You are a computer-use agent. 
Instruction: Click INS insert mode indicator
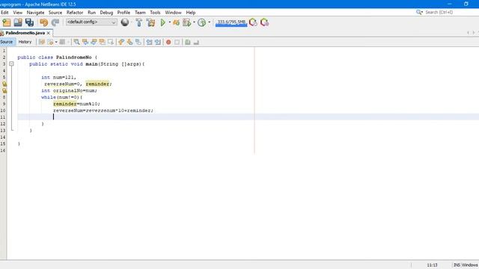coord(457,265)
